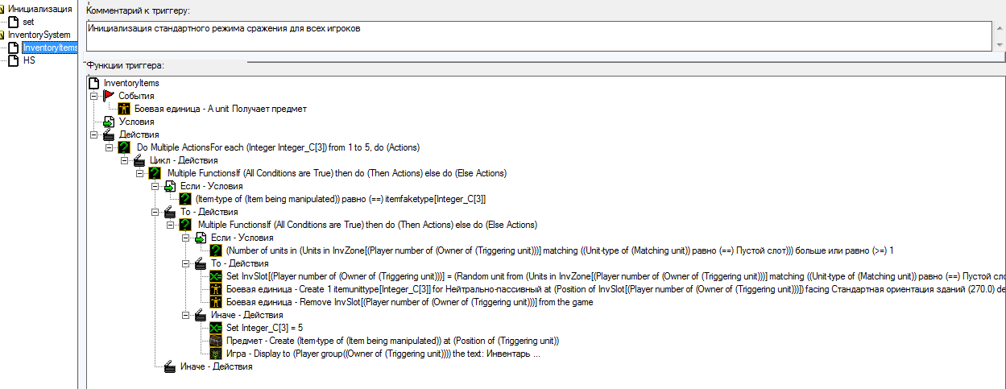Click the Условия green arrow icon
Viewport: 1006px width, 389px height.
(110, 122)
